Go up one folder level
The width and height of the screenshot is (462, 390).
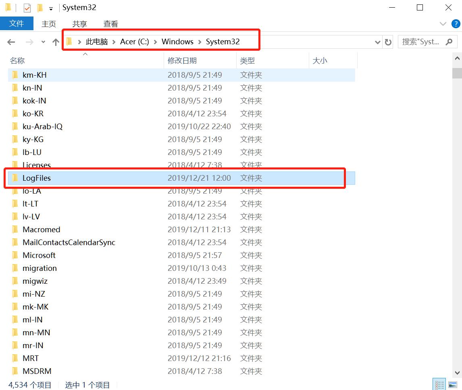tap(56, 42)
